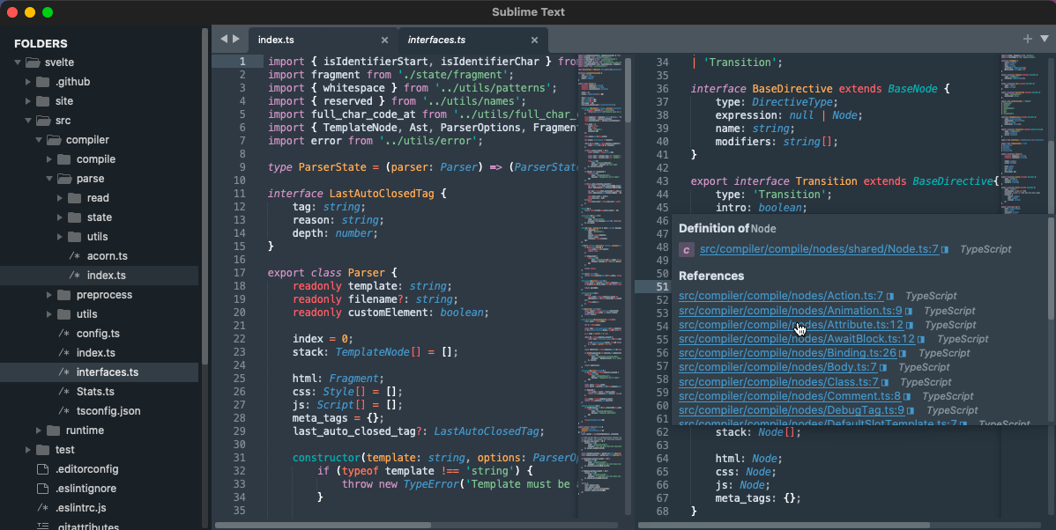This screenshot has width=1056, height=530.
Task: Open .editorconfig file in the sidebar
Action: (87, 468)
